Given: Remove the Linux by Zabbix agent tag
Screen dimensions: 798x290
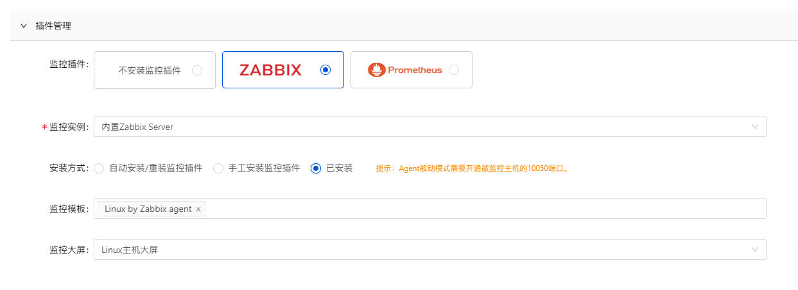Looking at the screenshot, I should [x=198, y=209].
